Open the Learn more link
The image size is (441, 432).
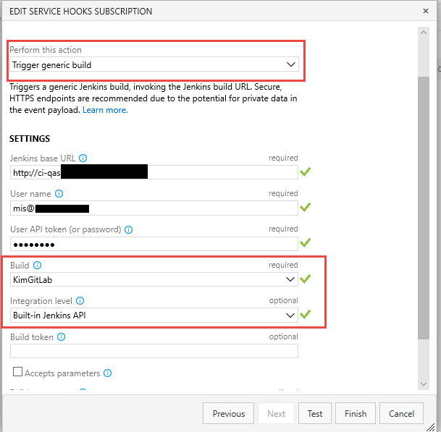pos(105,110)
